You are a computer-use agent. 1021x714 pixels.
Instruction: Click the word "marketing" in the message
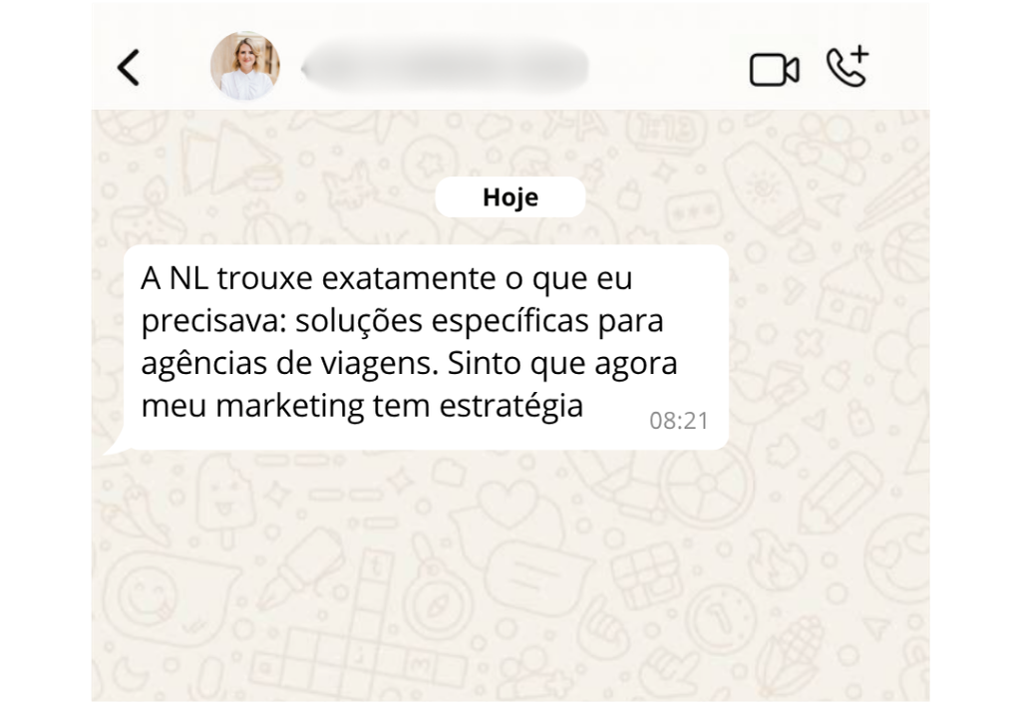coord(290,407)
